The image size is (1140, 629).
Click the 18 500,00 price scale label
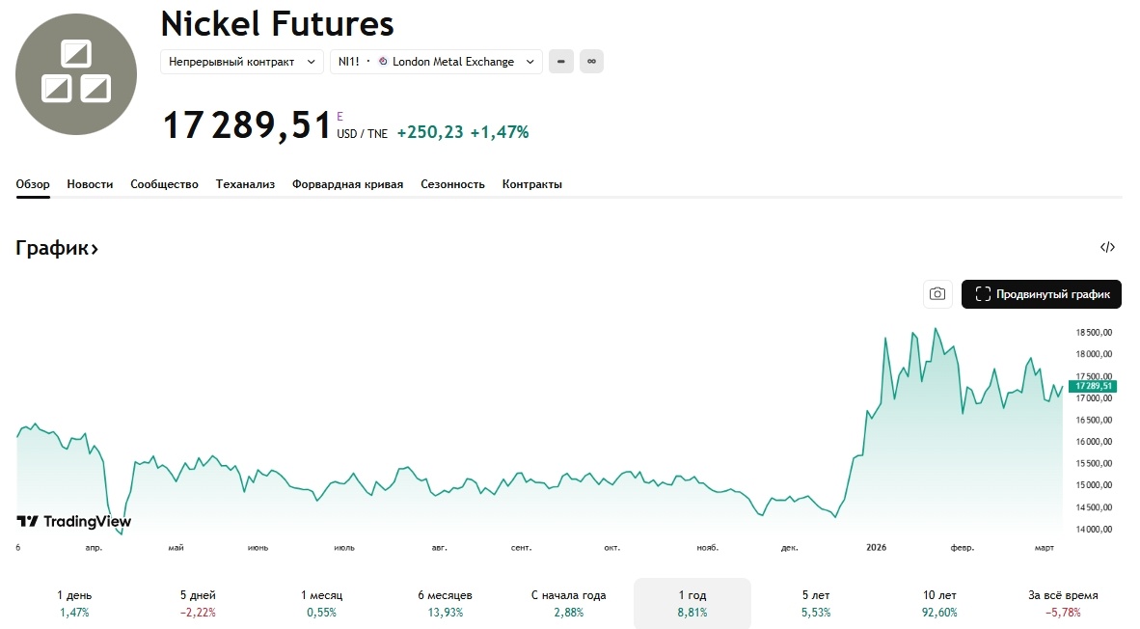click(x=1094, y=332)
